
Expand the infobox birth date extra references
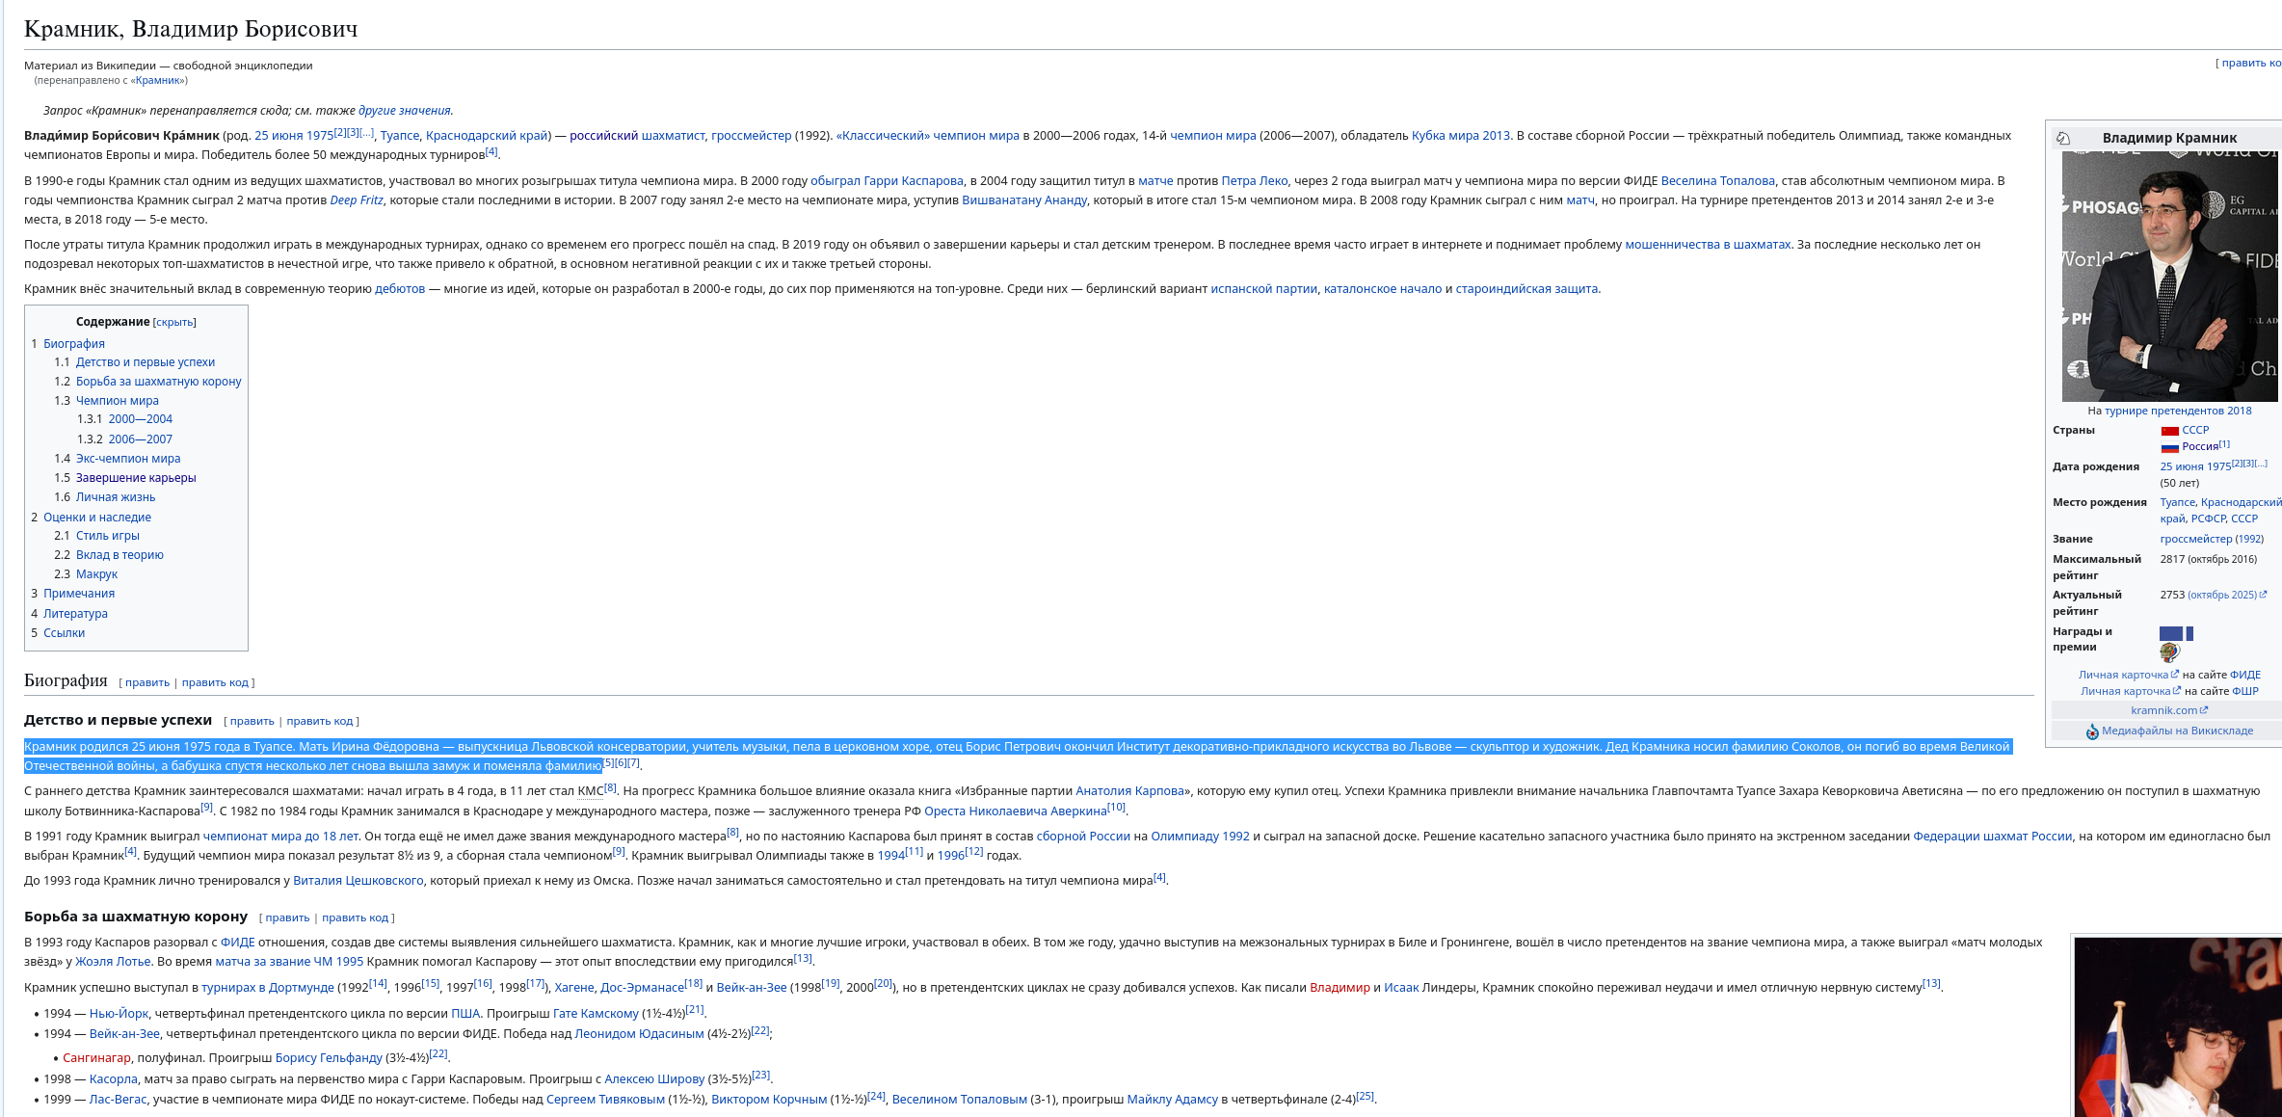[x=2261, y=464]
